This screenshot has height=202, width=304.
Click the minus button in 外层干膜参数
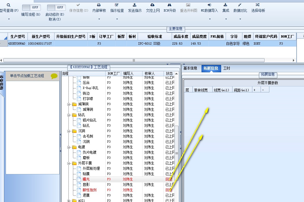(x=263, y=90)
